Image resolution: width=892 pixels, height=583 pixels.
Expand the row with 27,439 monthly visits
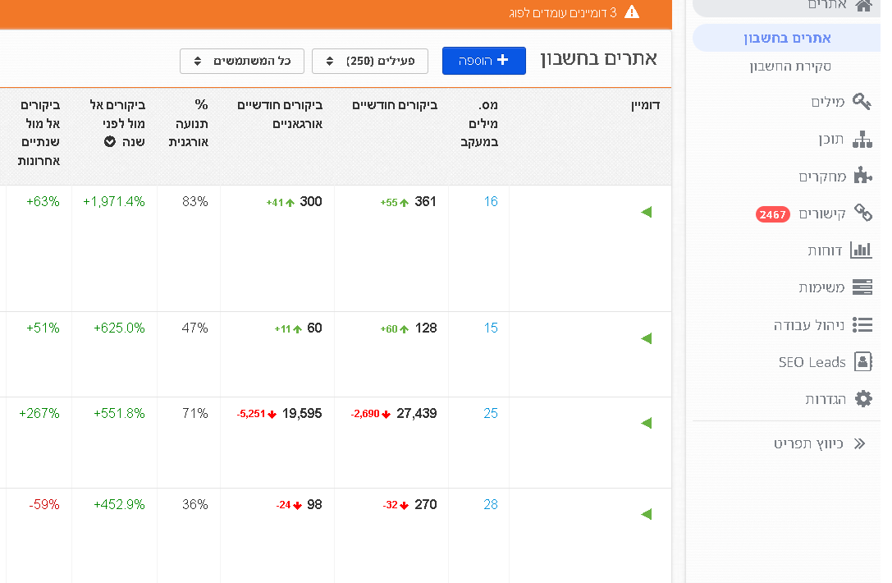click(647, 422)
